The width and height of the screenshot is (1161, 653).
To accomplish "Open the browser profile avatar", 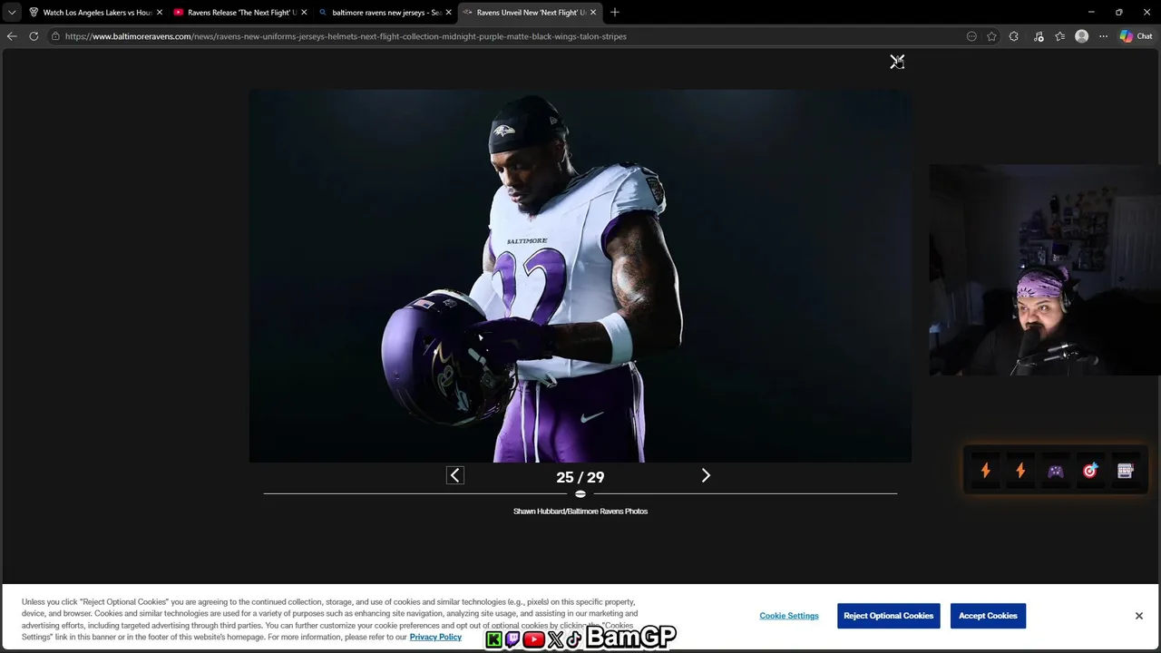I will click(1081, 36).
